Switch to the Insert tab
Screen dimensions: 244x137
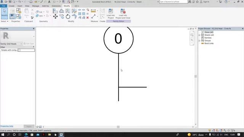point(20,6)
